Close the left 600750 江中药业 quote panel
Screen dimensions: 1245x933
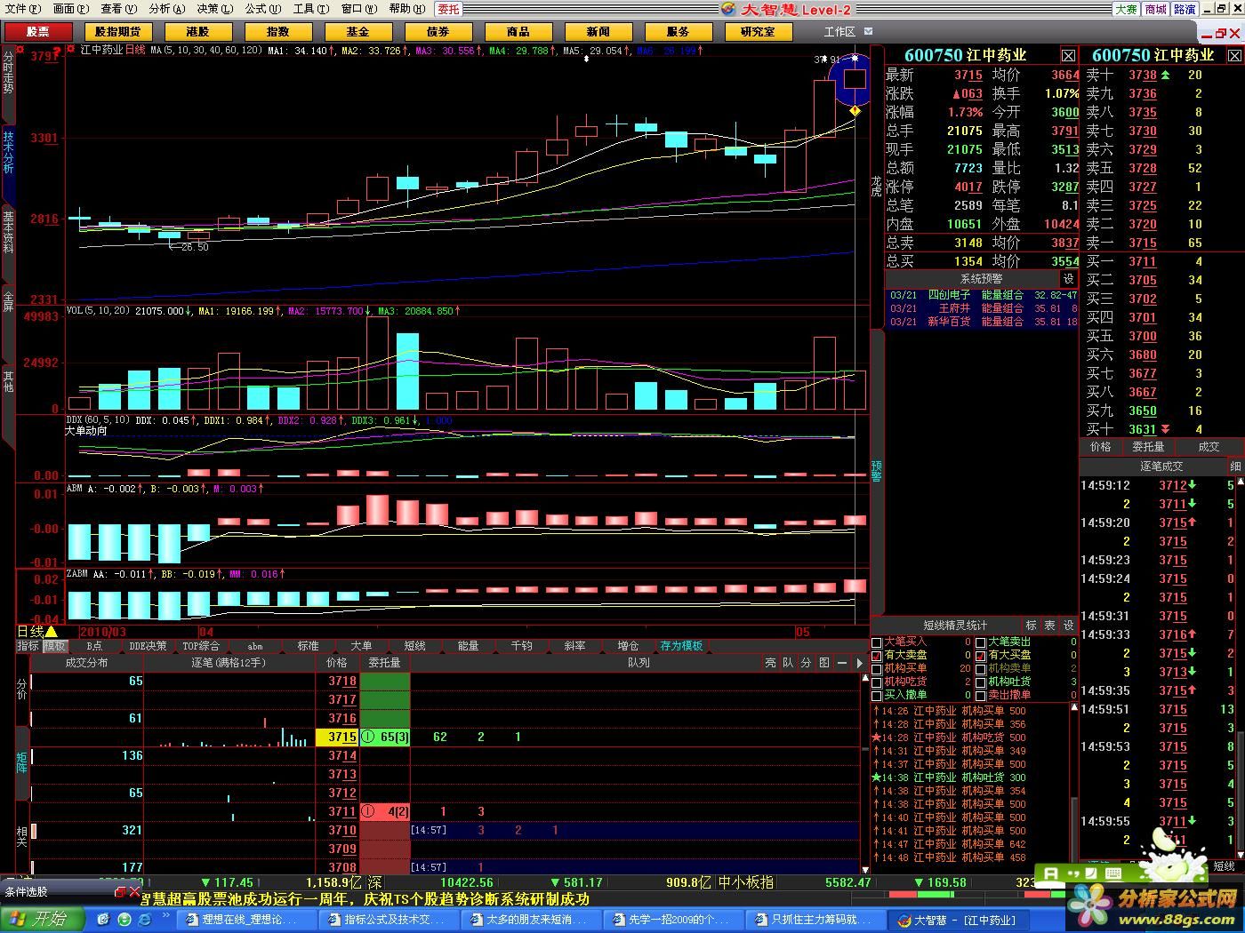tap(1068, 56)
